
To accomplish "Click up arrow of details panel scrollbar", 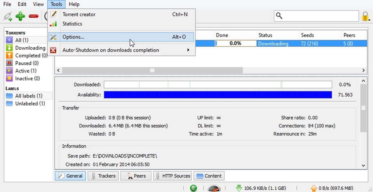I will pos(363,81).
